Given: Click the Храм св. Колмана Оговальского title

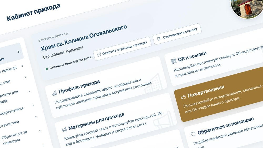Looking at the screenshot, I should point(84,38).
